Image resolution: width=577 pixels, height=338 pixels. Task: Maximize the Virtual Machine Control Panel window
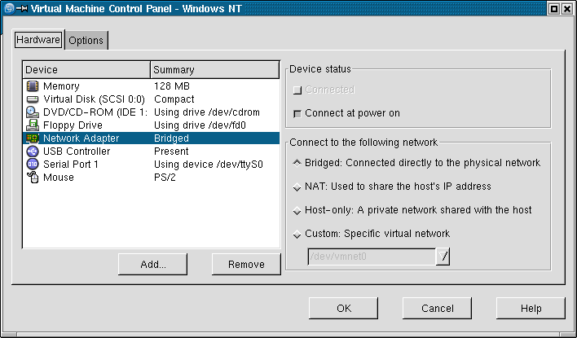point(554,8)
